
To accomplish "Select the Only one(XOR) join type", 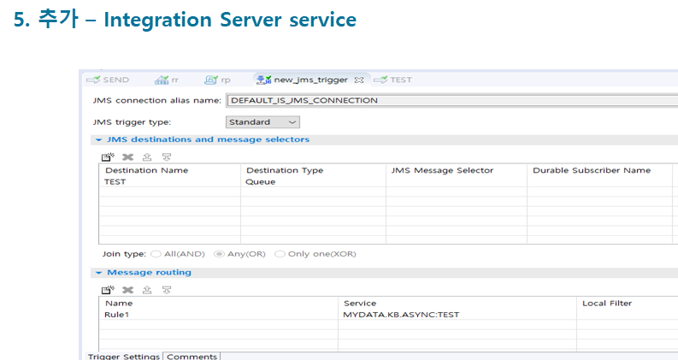I will 280,254.
